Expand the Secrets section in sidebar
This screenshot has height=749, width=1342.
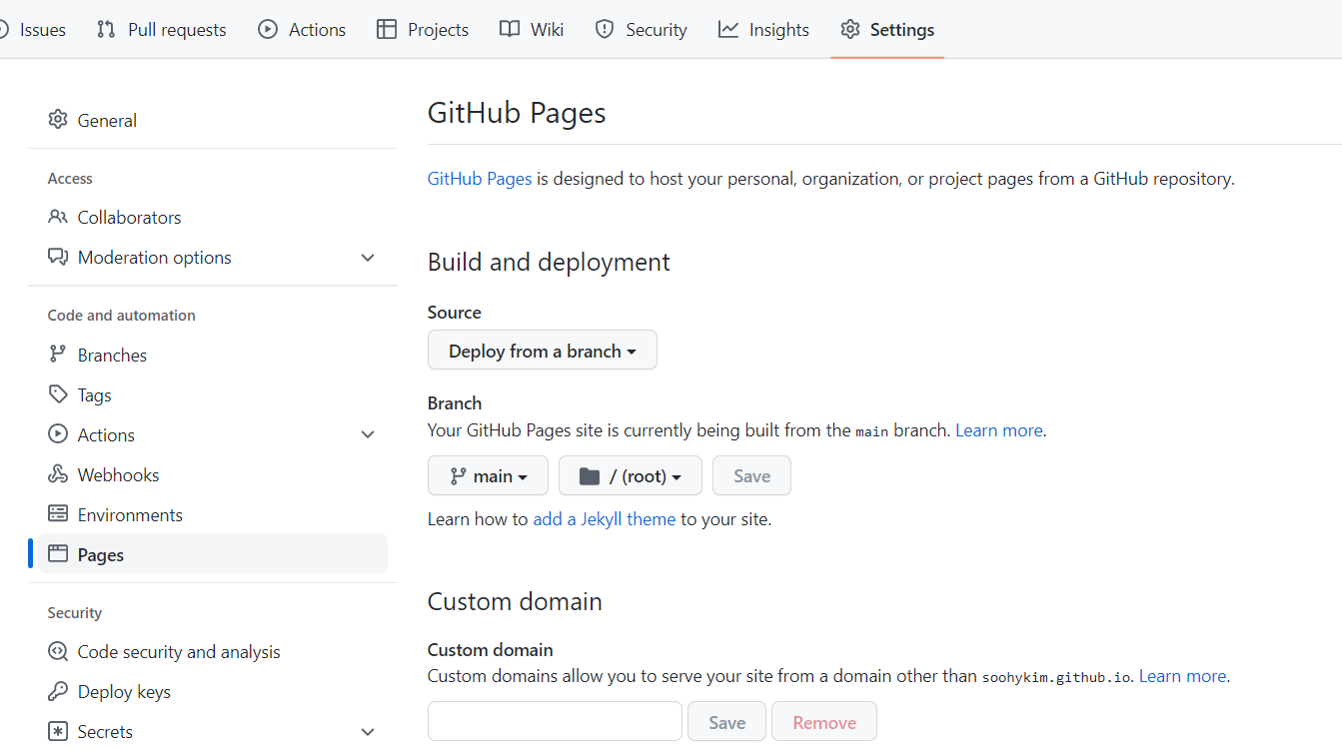click(368, 732)
